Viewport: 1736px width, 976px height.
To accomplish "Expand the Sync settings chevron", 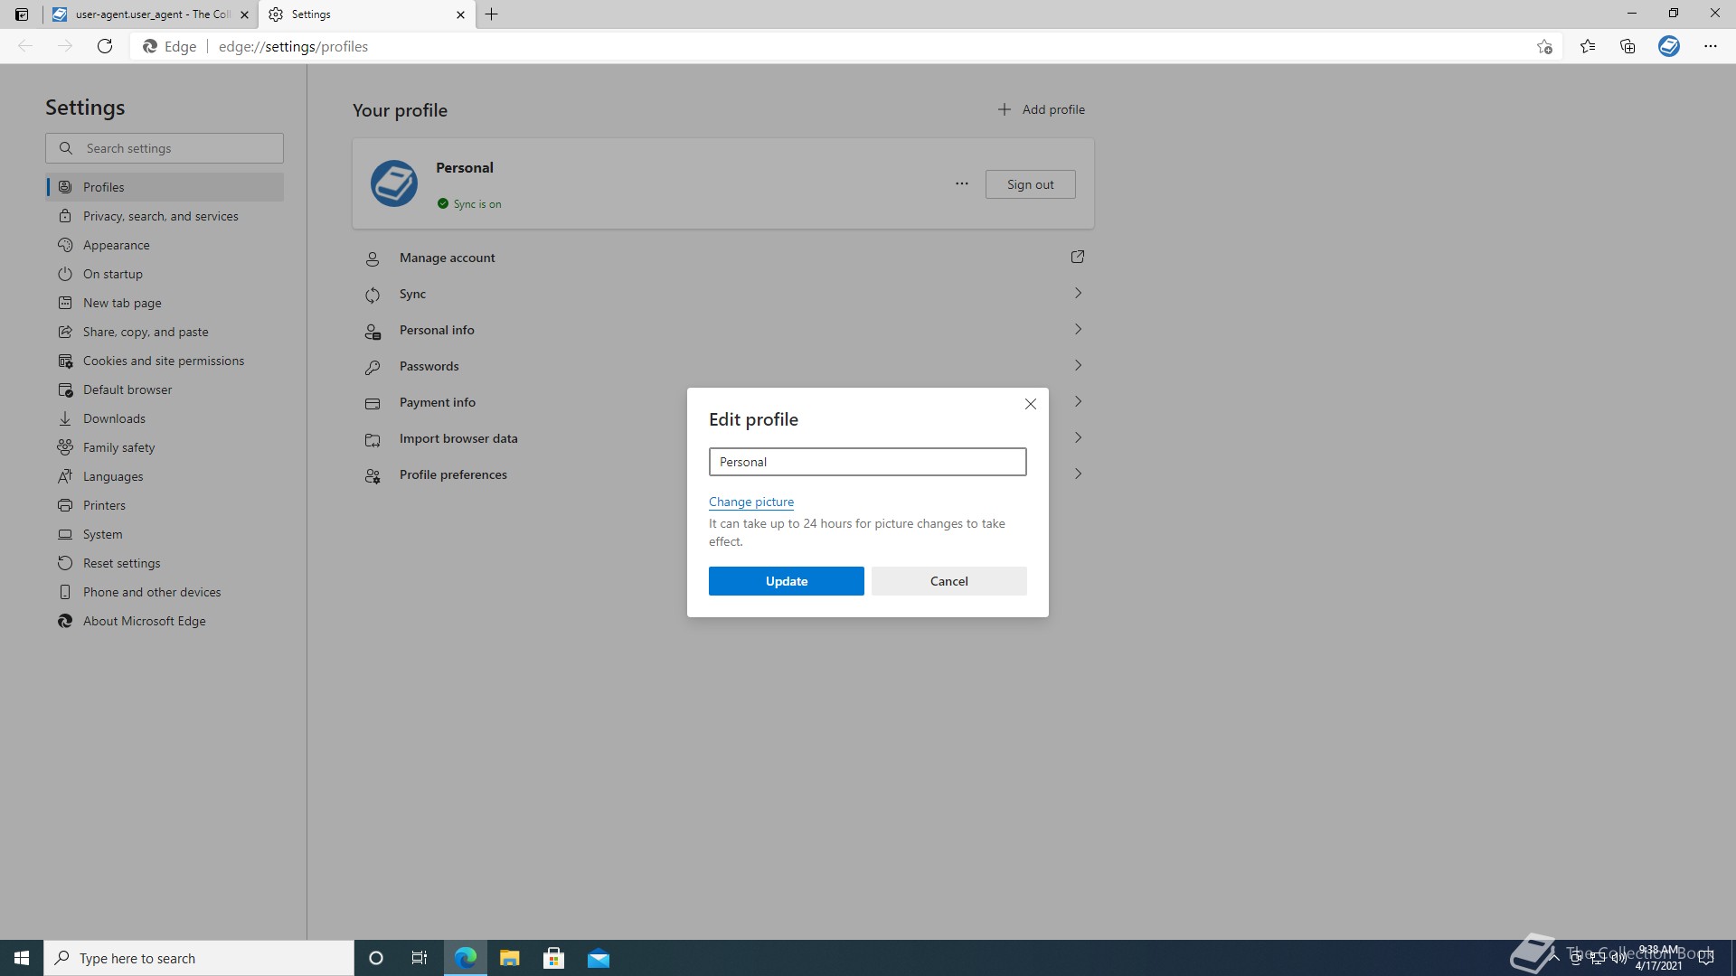I will (1078, 294).
